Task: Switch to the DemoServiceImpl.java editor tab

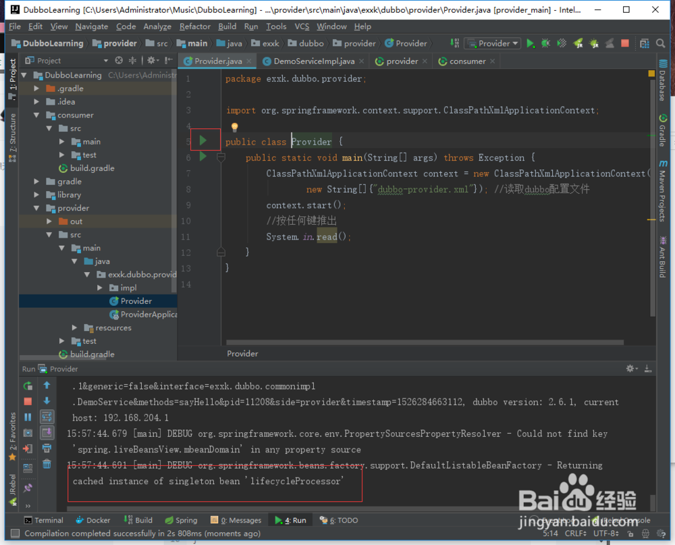Action: coord(313,60)
